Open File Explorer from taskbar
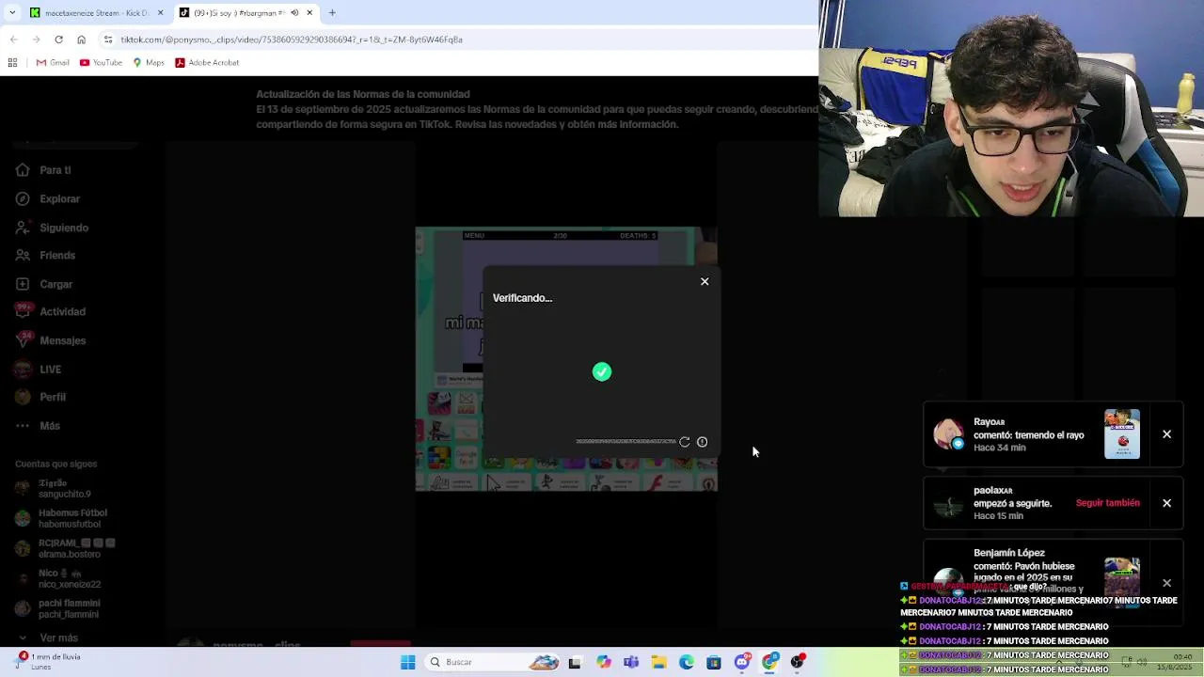The width and height of the screenshot is (1204, 677). coord(658,662)
